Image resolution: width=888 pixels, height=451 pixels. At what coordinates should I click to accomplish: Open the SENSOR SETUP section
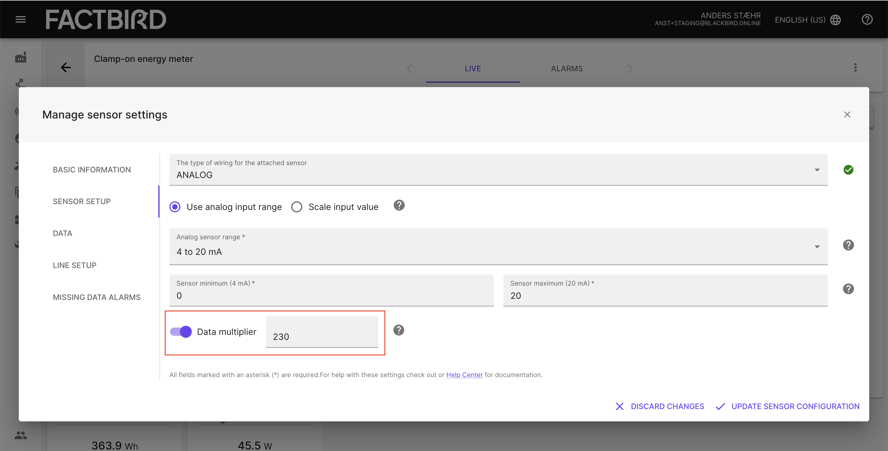(82, 201)
